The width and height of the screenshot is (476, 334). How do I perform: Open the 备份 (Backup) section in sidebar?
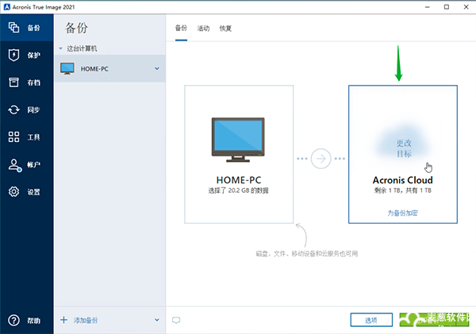(x=25, y=28)
